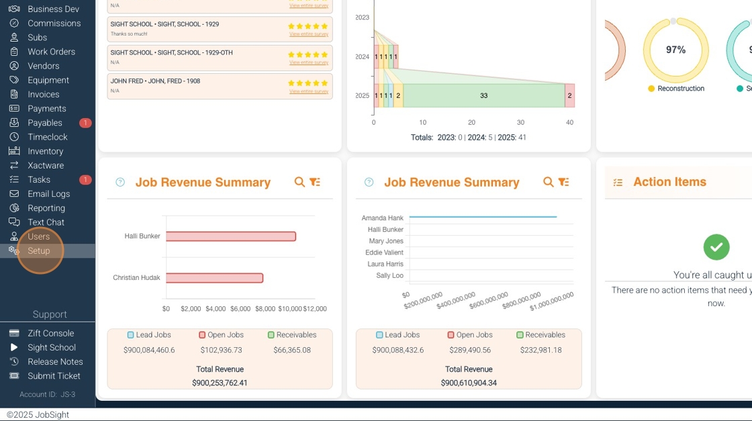Screen dimensions: 752x421
Task: Open filter icon in right Job Revenue Summary
Action: pos(564,182)
